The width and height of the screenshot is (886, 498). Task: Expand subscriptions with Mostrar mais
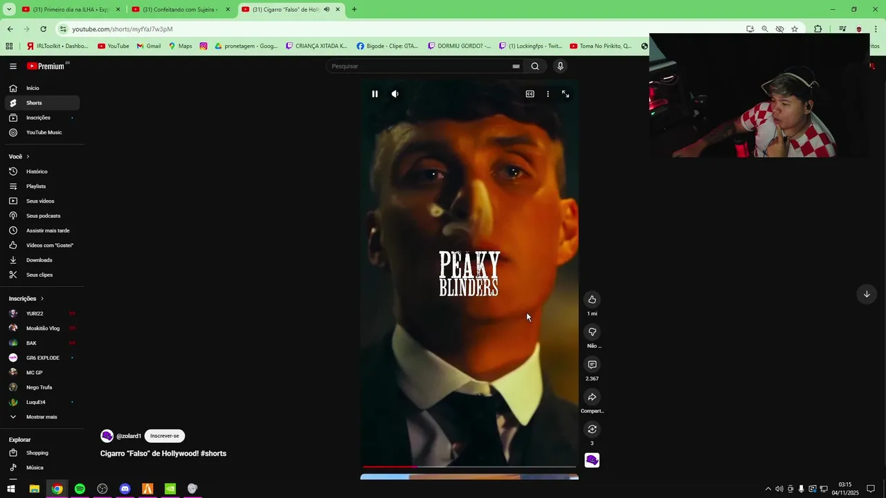(x=42, y=417)
